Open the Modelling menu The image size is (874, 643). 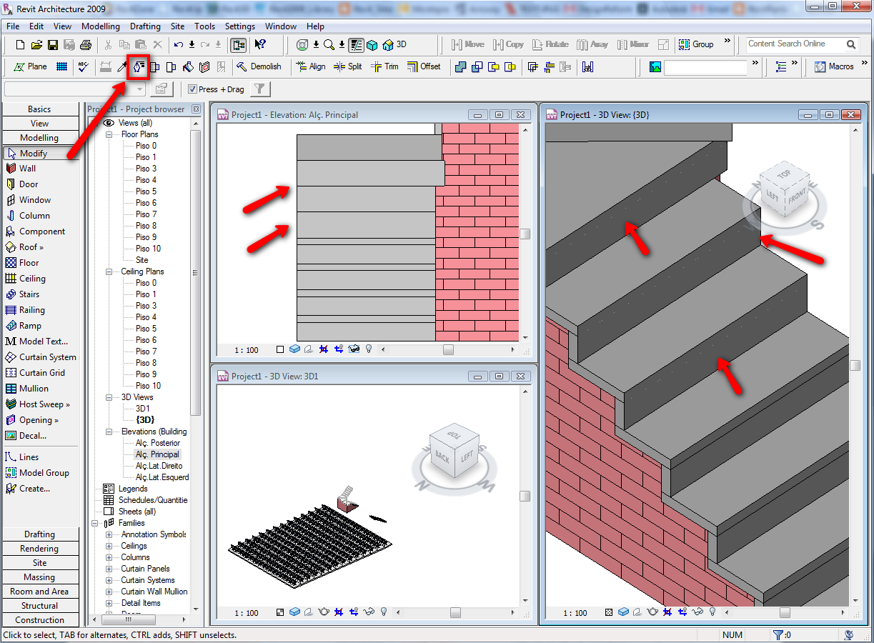coord(101,26)
